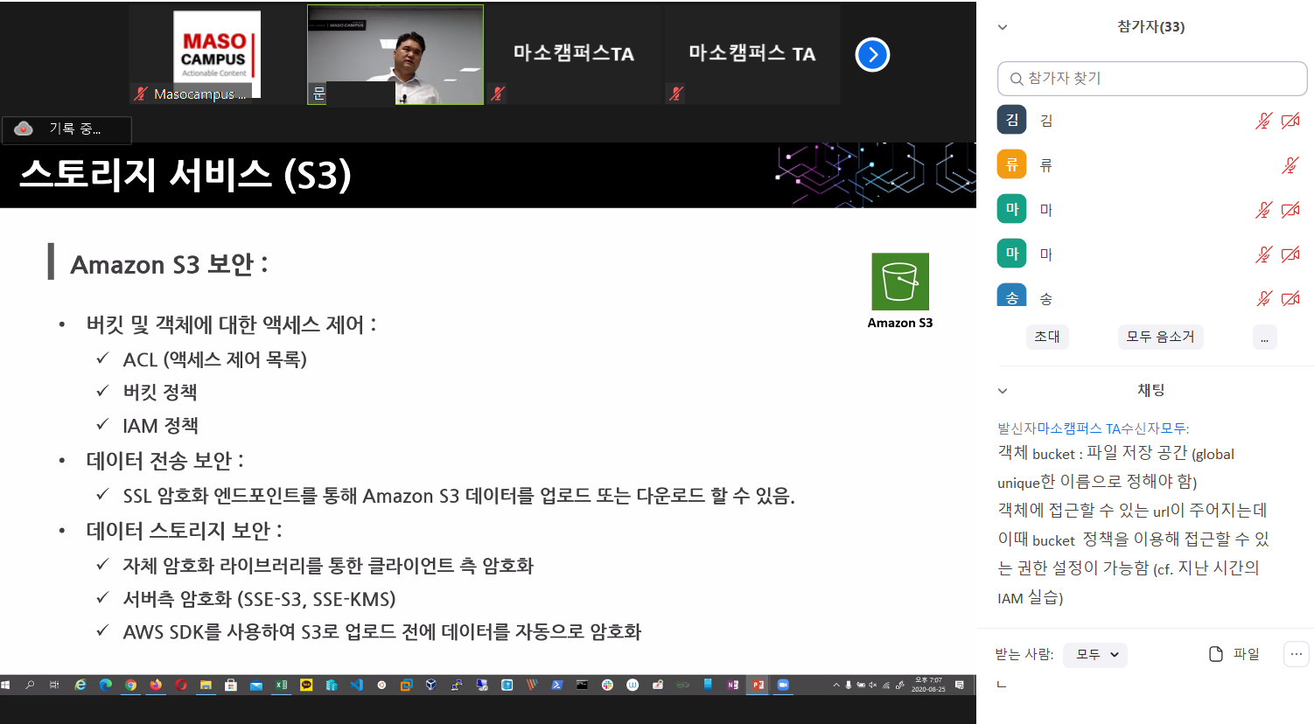Click the orange 류 participant avatar
1314x724 pixels.
pos(1011,164)
